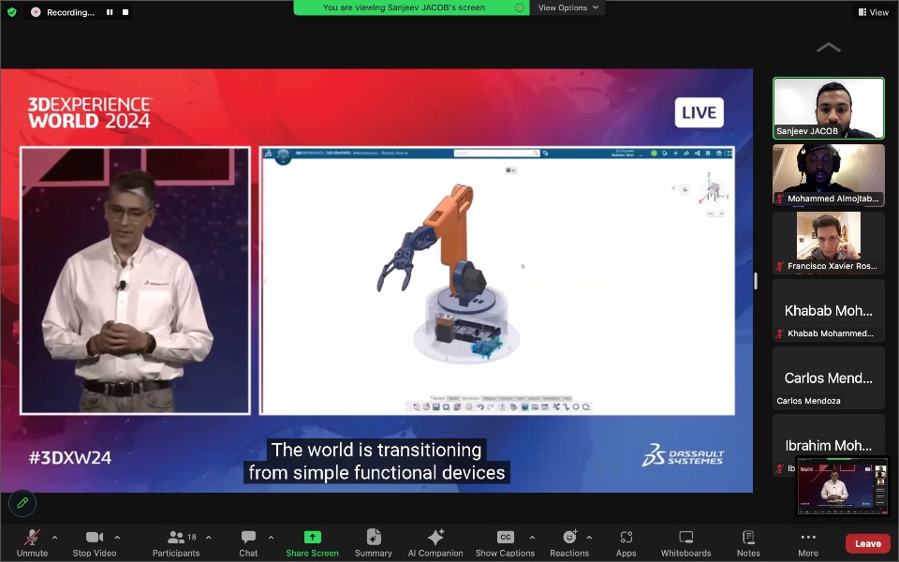Click the search field in SOLIDWORKS header
This screenshot has width=899, height=562.
[x=496, y=153]
